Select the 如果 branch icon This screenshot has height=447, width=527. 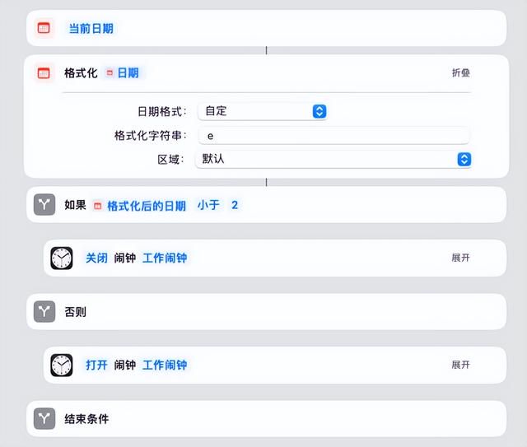coord(44,204)
